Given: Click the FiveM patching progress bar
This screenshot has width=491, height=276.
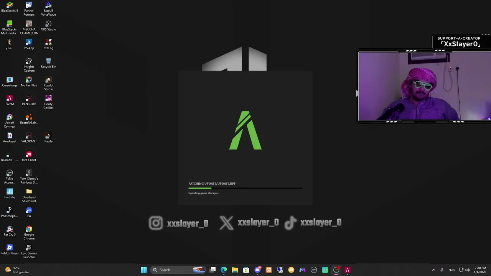Looking at the screenshot, I should 245,188.
